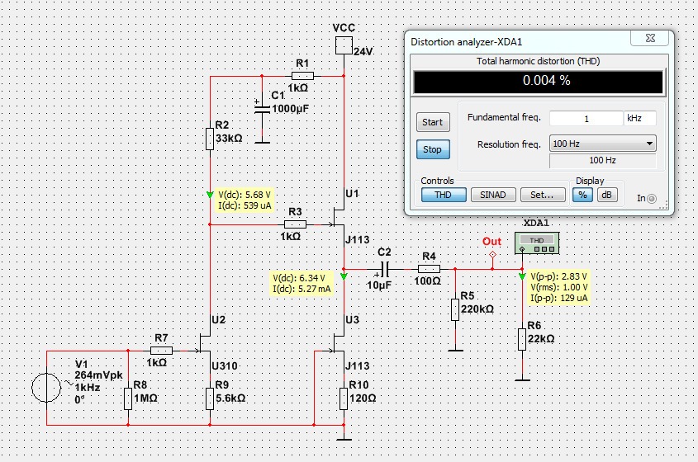Screen dimensions: 698x462
Task: Click the J113 label next to U1
Action: point(358,240)
